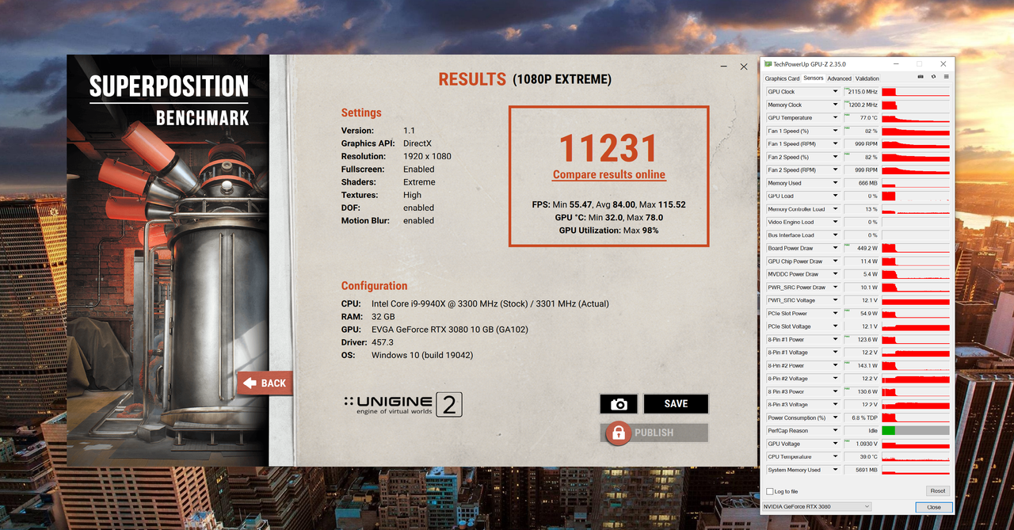This screenshot has width=1014, height=530.
Task: Go back using the BACK arrow button
Action: (265, 383)
